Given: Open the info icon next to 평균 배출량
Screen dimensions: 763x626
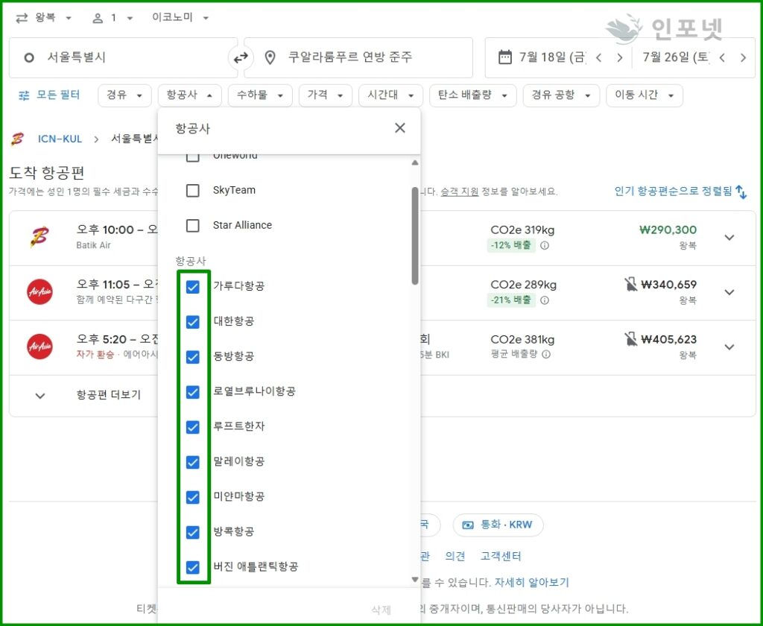Looking at the screenshot, I should (546, 354).
